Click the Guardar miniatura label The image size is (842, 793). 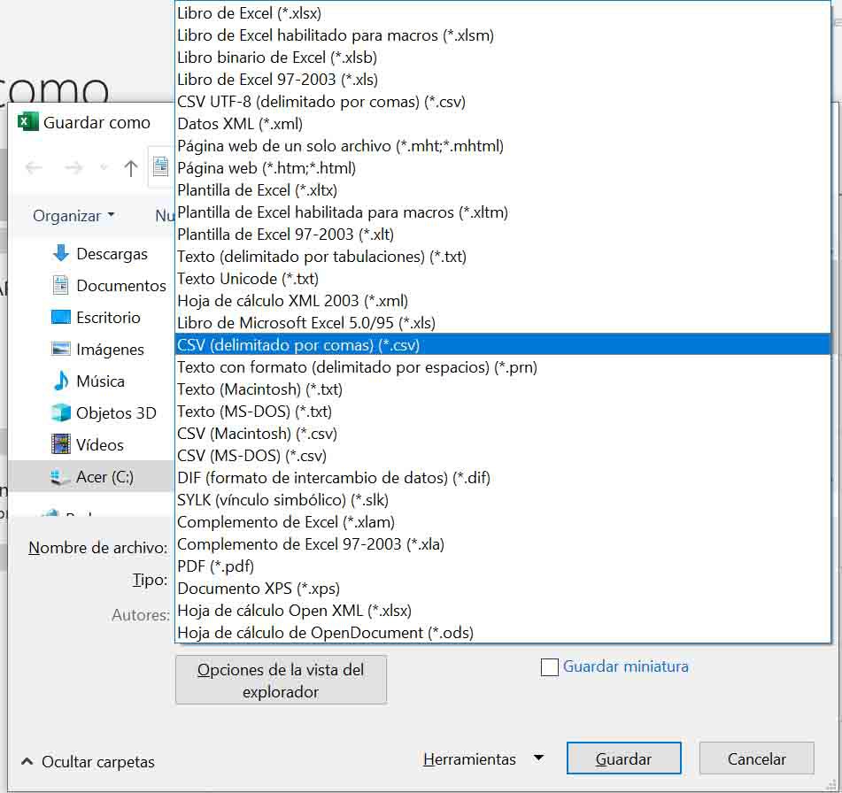tap(626, 666)
